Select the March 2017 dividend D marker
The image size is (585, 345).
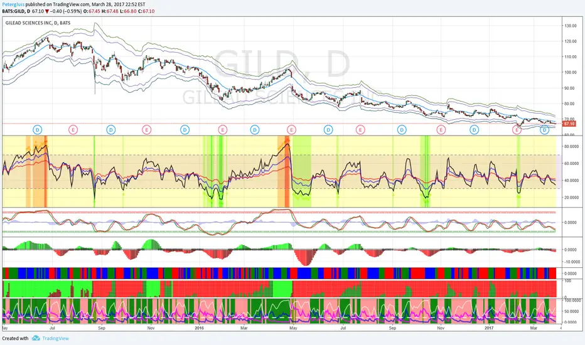click(x=545, y=130)
